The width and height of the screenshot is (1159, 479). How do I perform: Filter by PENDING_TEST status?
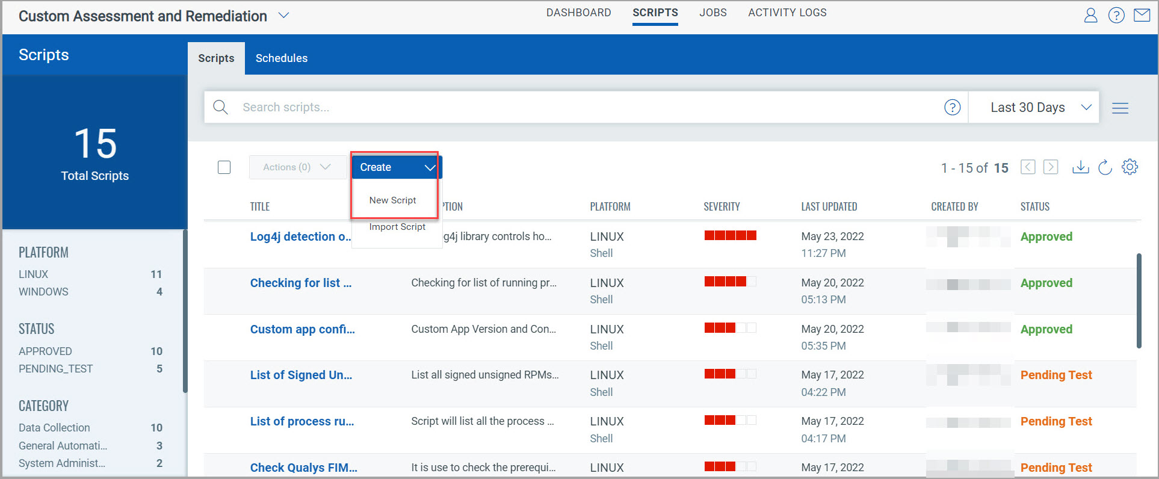(x=55, y=369)
